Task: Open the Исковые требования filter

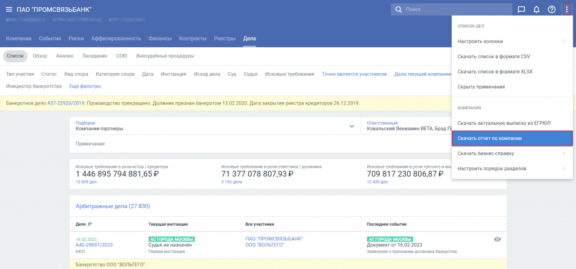Action: [x=290, y=74]
